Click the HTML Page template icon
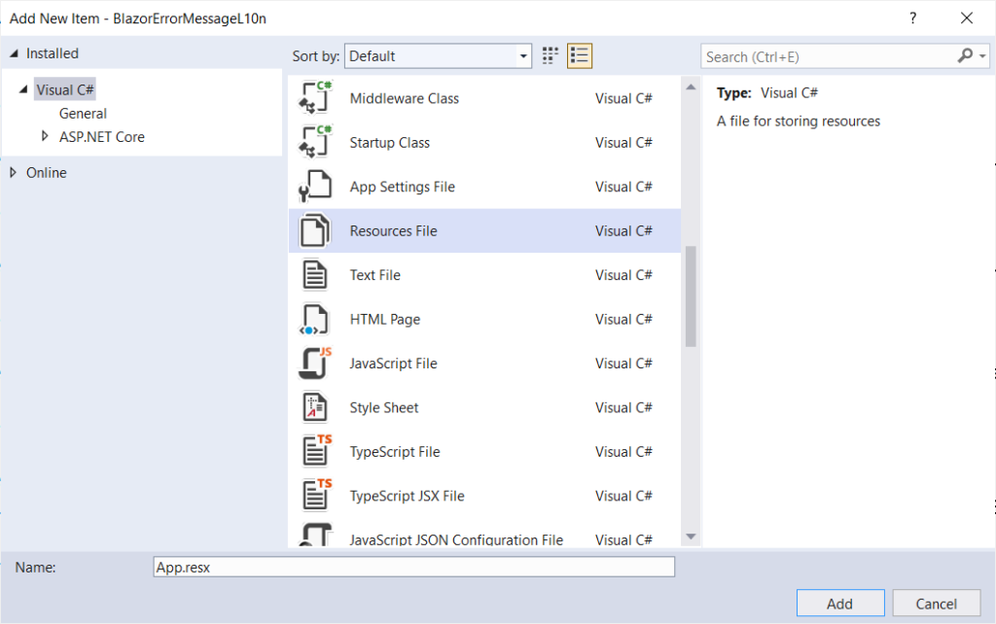 pyautogui.click(x=315, y=320)
